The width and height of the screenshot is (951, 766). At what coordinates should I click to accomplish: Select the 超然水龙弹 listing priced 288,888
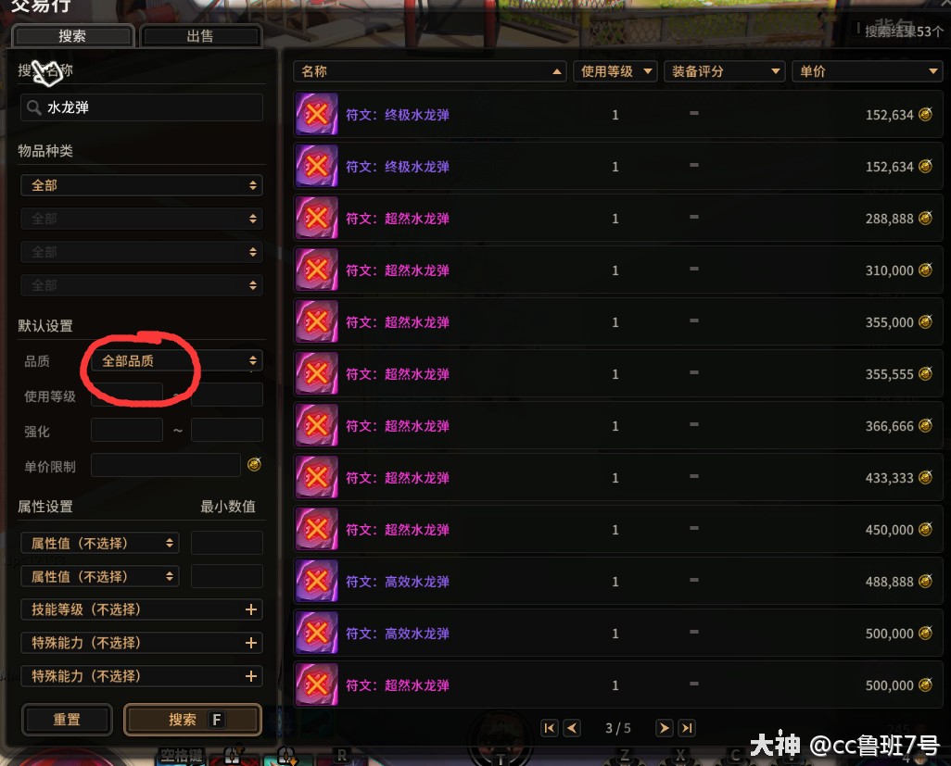coord(618,219)
